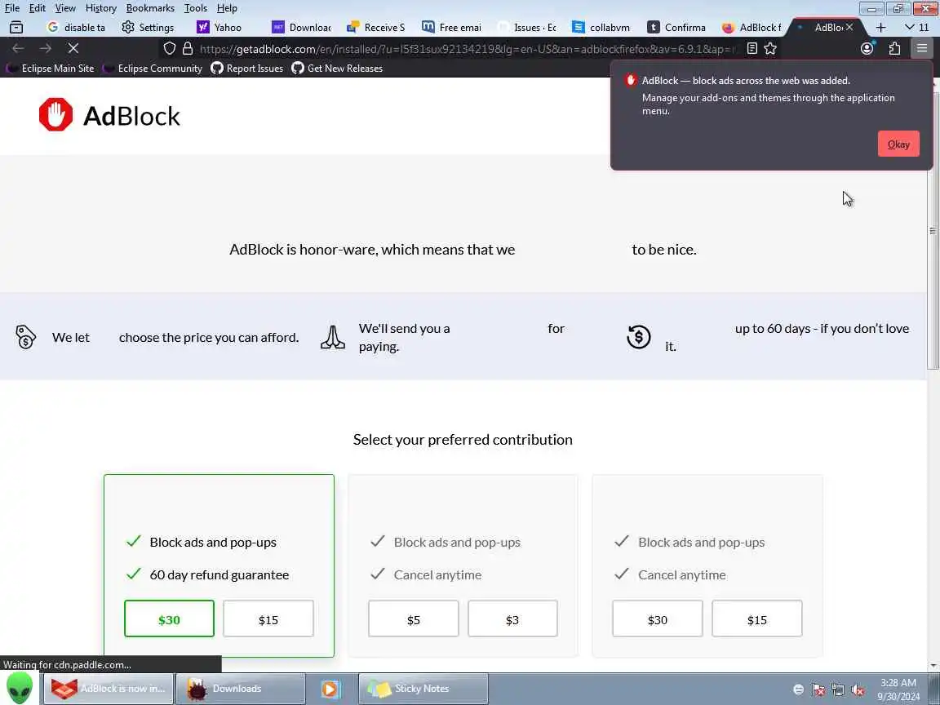Switch to the collabvm tab
This screenshot has width=940, height=705.
click(602, 27)
